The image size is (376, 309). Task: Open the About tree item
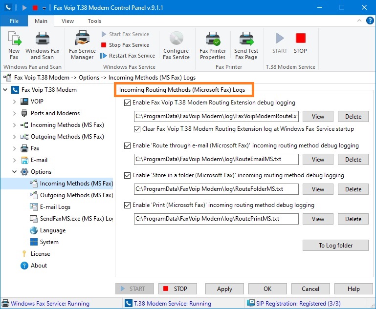(x=39, y=266)
